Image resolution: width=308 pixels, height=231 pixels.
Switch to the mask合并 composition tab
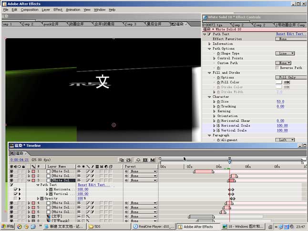click(51, 24)
